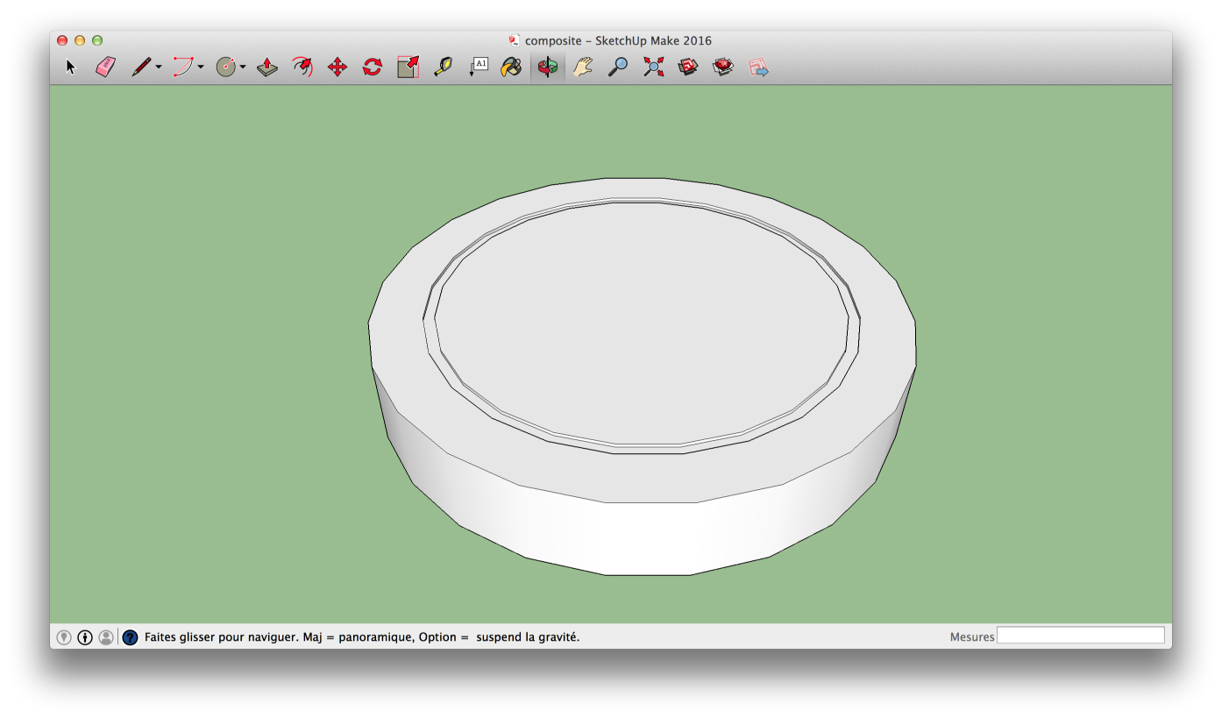
Task: Click the 'Mesures' label
Action: pos(972,637)
